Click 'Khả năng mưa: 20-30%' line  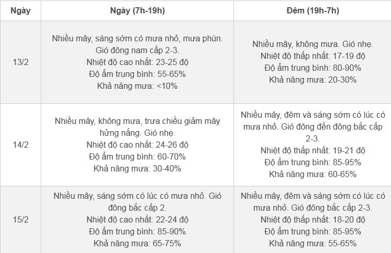click(312, 80)
